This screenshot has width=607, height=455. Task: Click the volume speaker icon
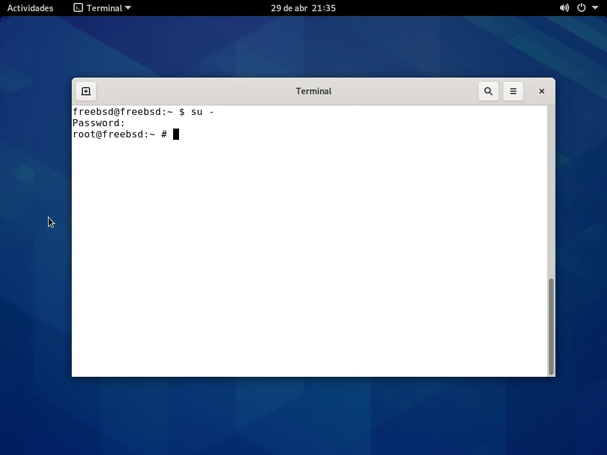(x=564, y=8)
